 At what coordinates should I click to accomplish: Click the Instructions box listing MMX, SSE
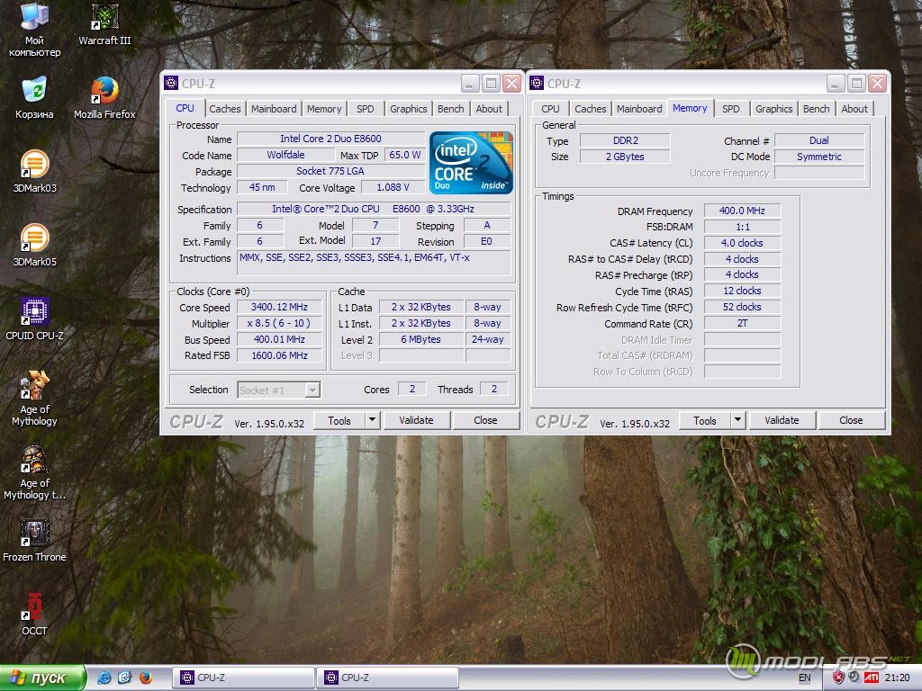coord(374,263)
